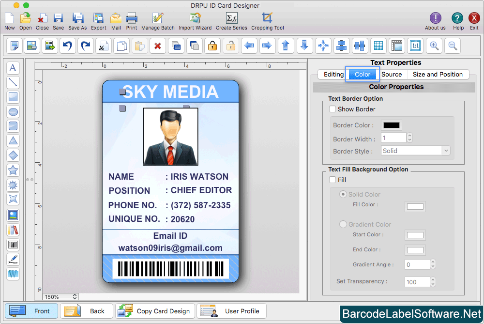484x324 pixels.
Task: Click the Zoom In magnifier icon
Action: (x=434, y=46)
